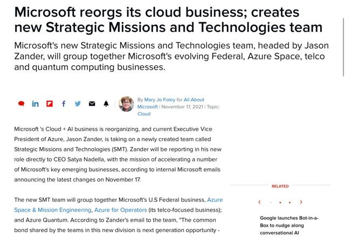Open the Azure for Operators link
The height and width of the screenshot is (238, 345).
pyautogui.click(x=121, y=209)
